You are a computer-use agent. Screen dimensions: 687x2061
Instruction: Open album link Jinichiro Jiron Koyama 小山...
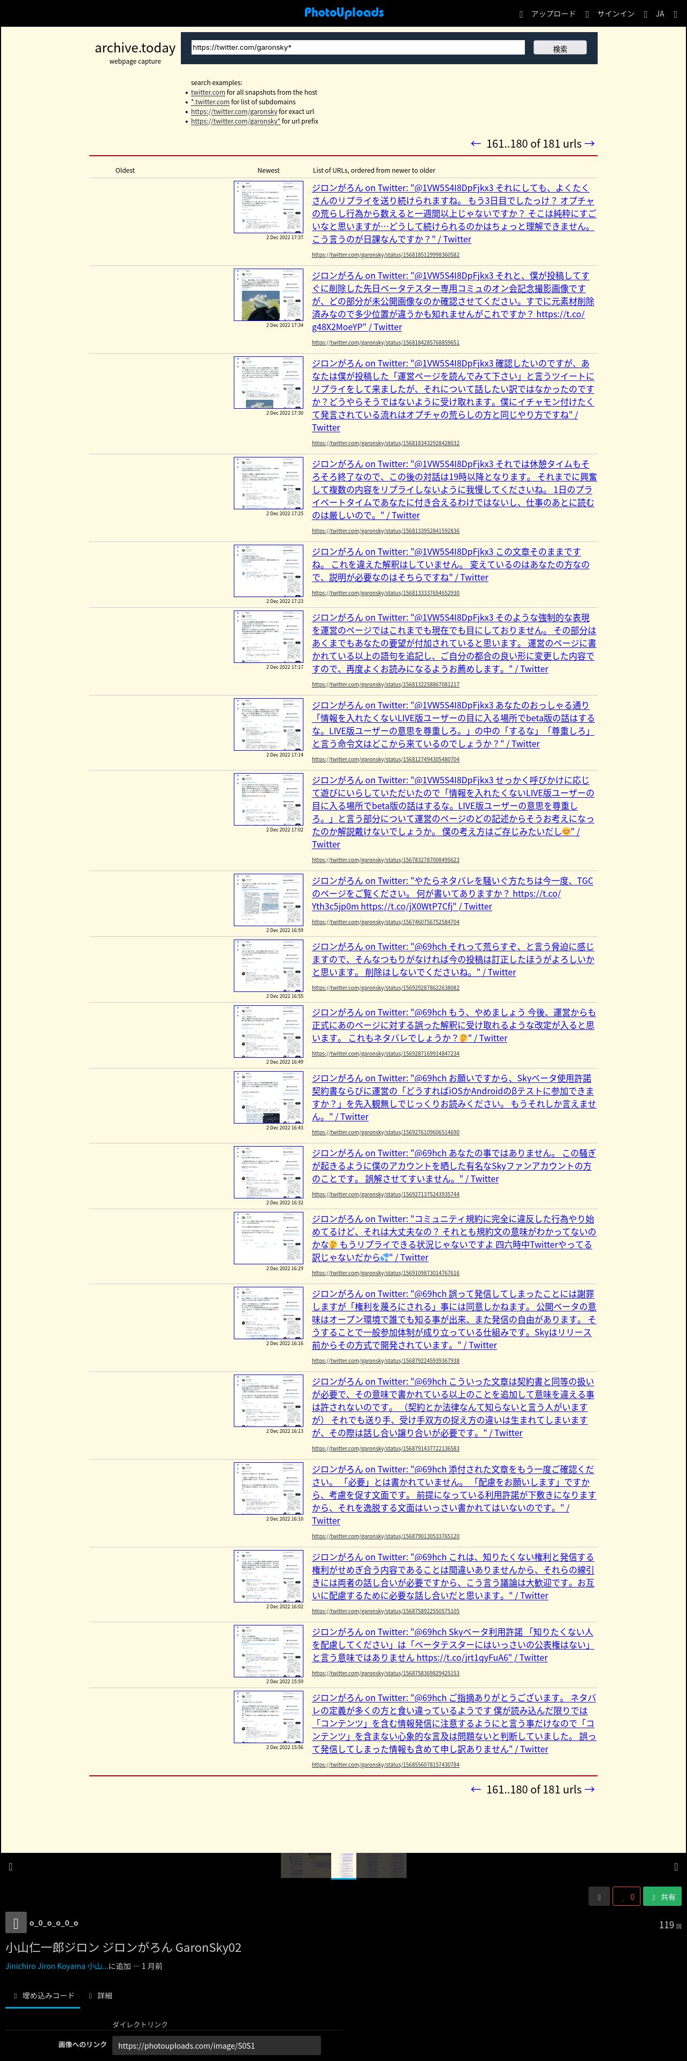56,1966
